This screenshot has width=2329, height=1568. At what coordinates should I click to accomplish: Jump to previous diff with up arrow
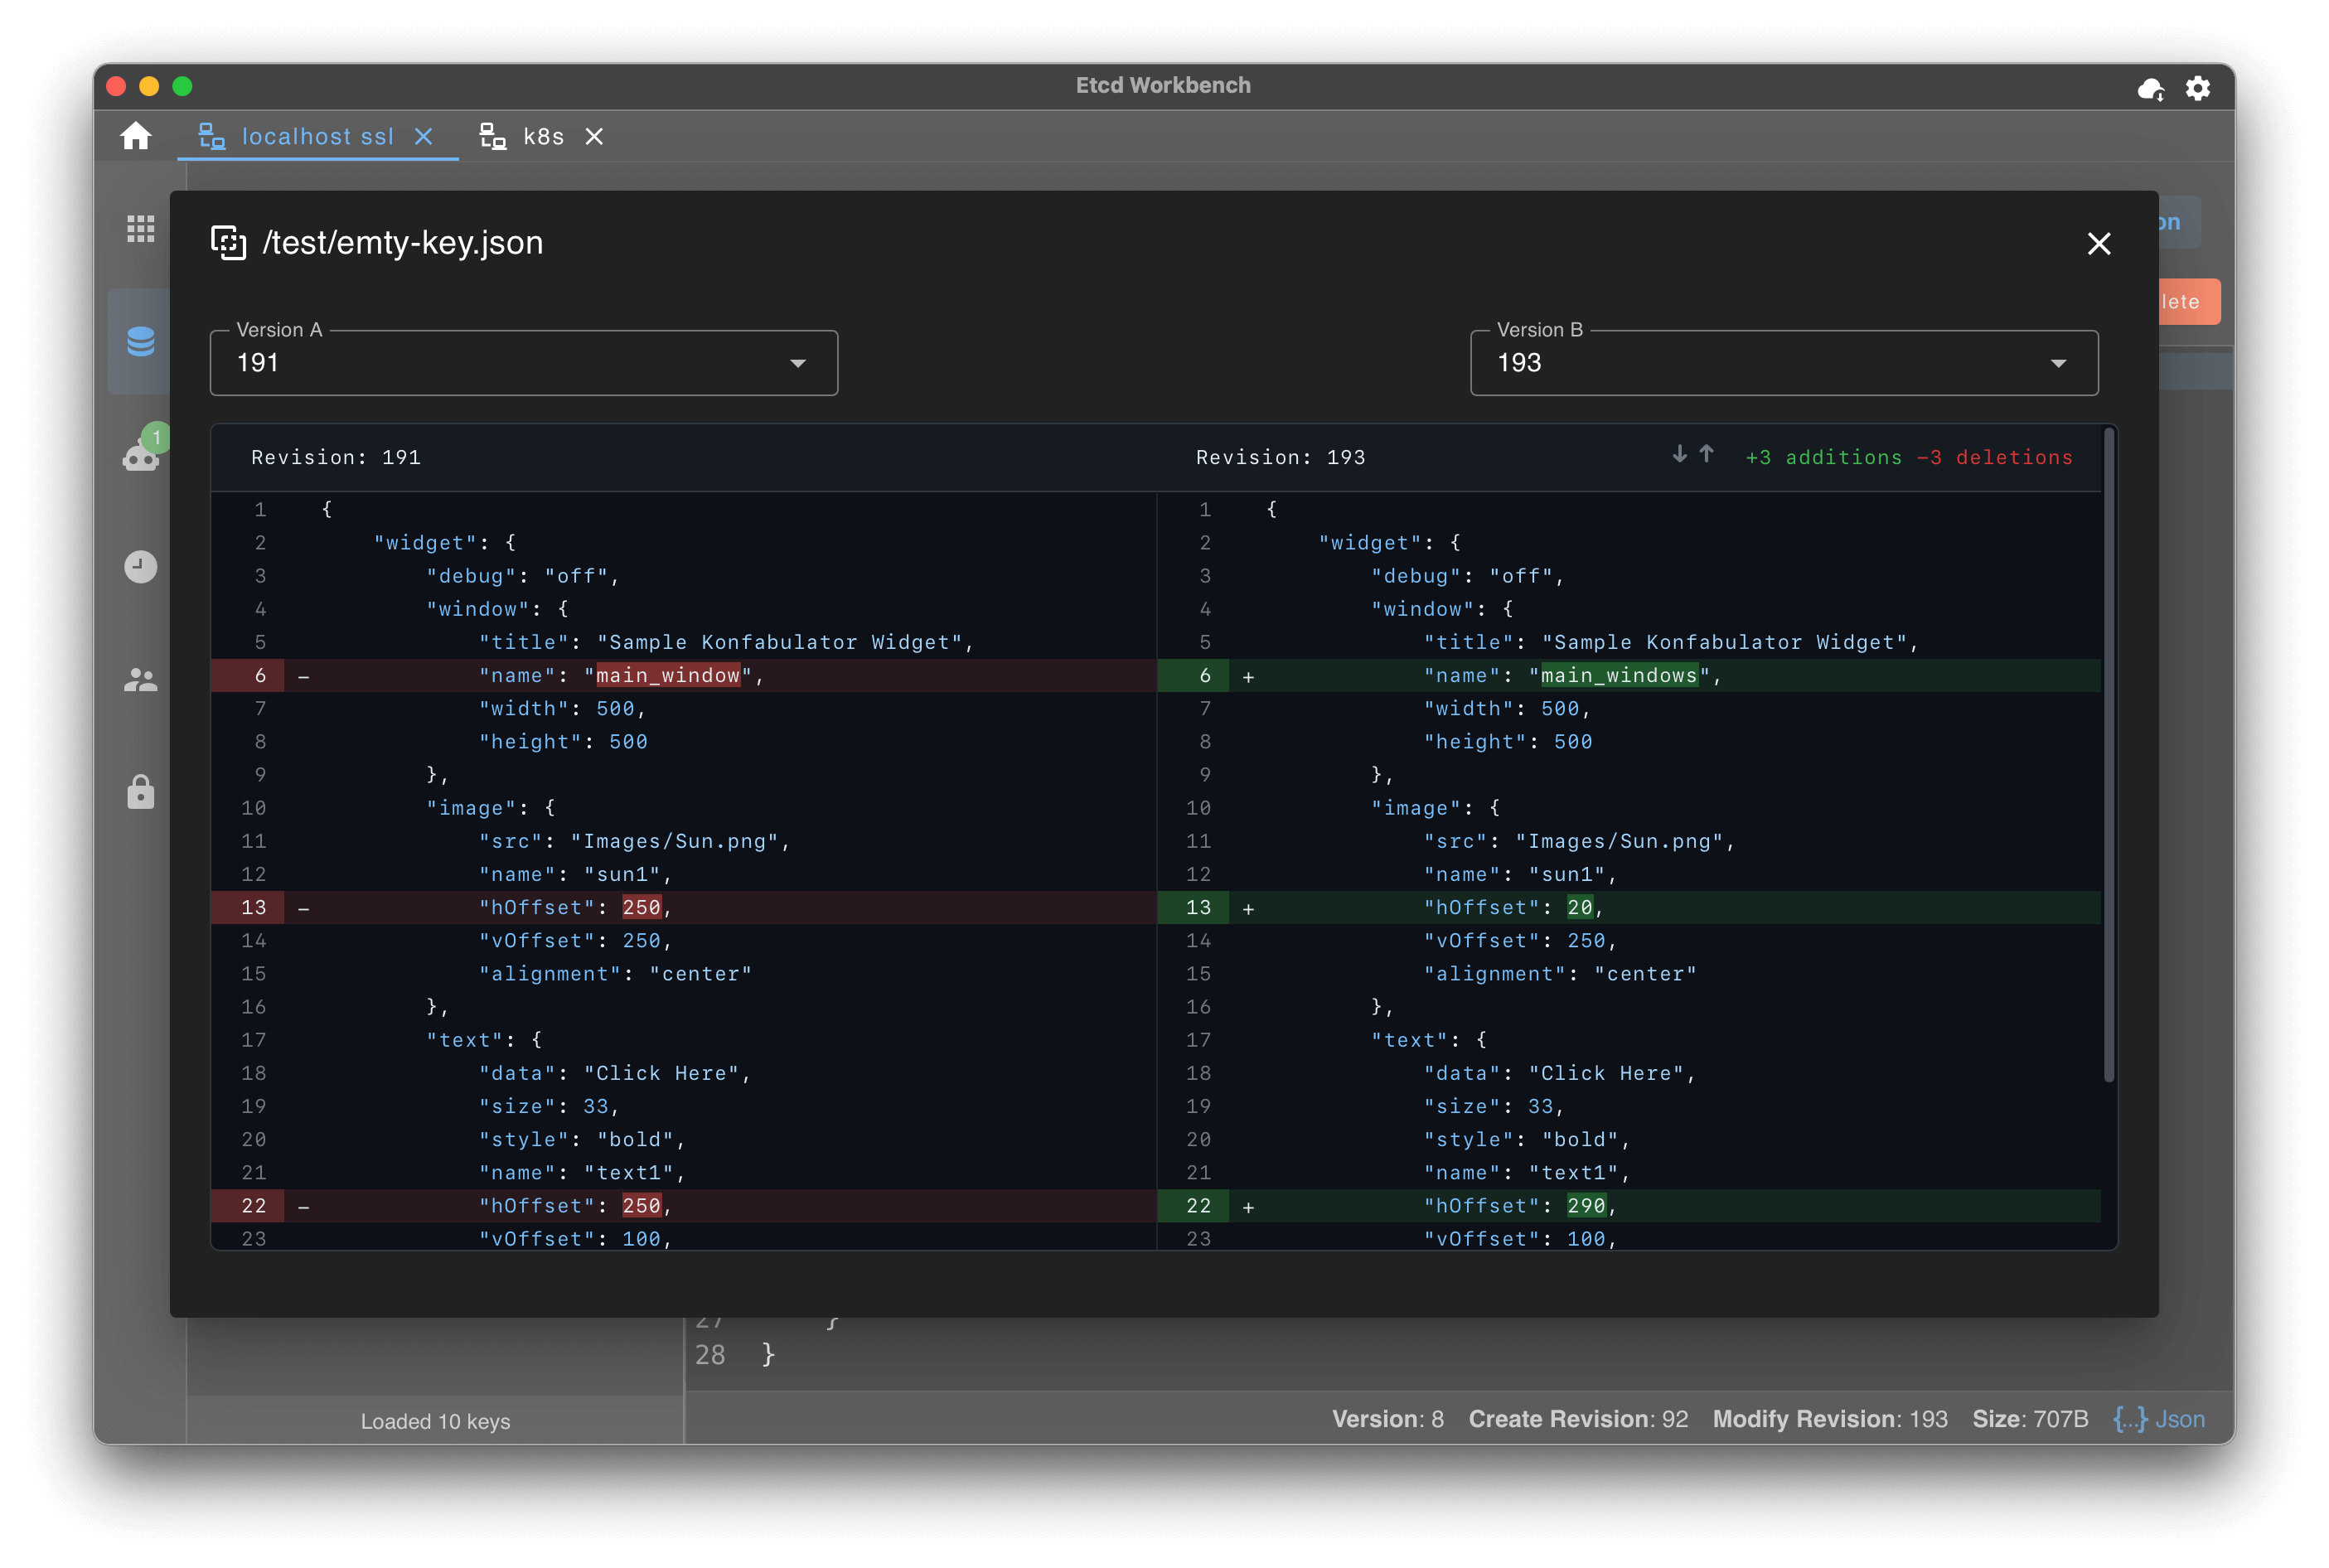coord(1707,455)
